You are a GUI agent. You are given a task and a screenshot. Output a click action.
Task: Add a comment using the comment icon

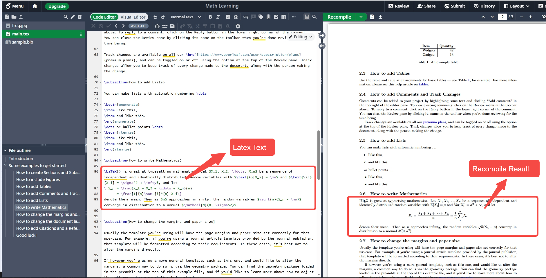(x=253, y=17)
